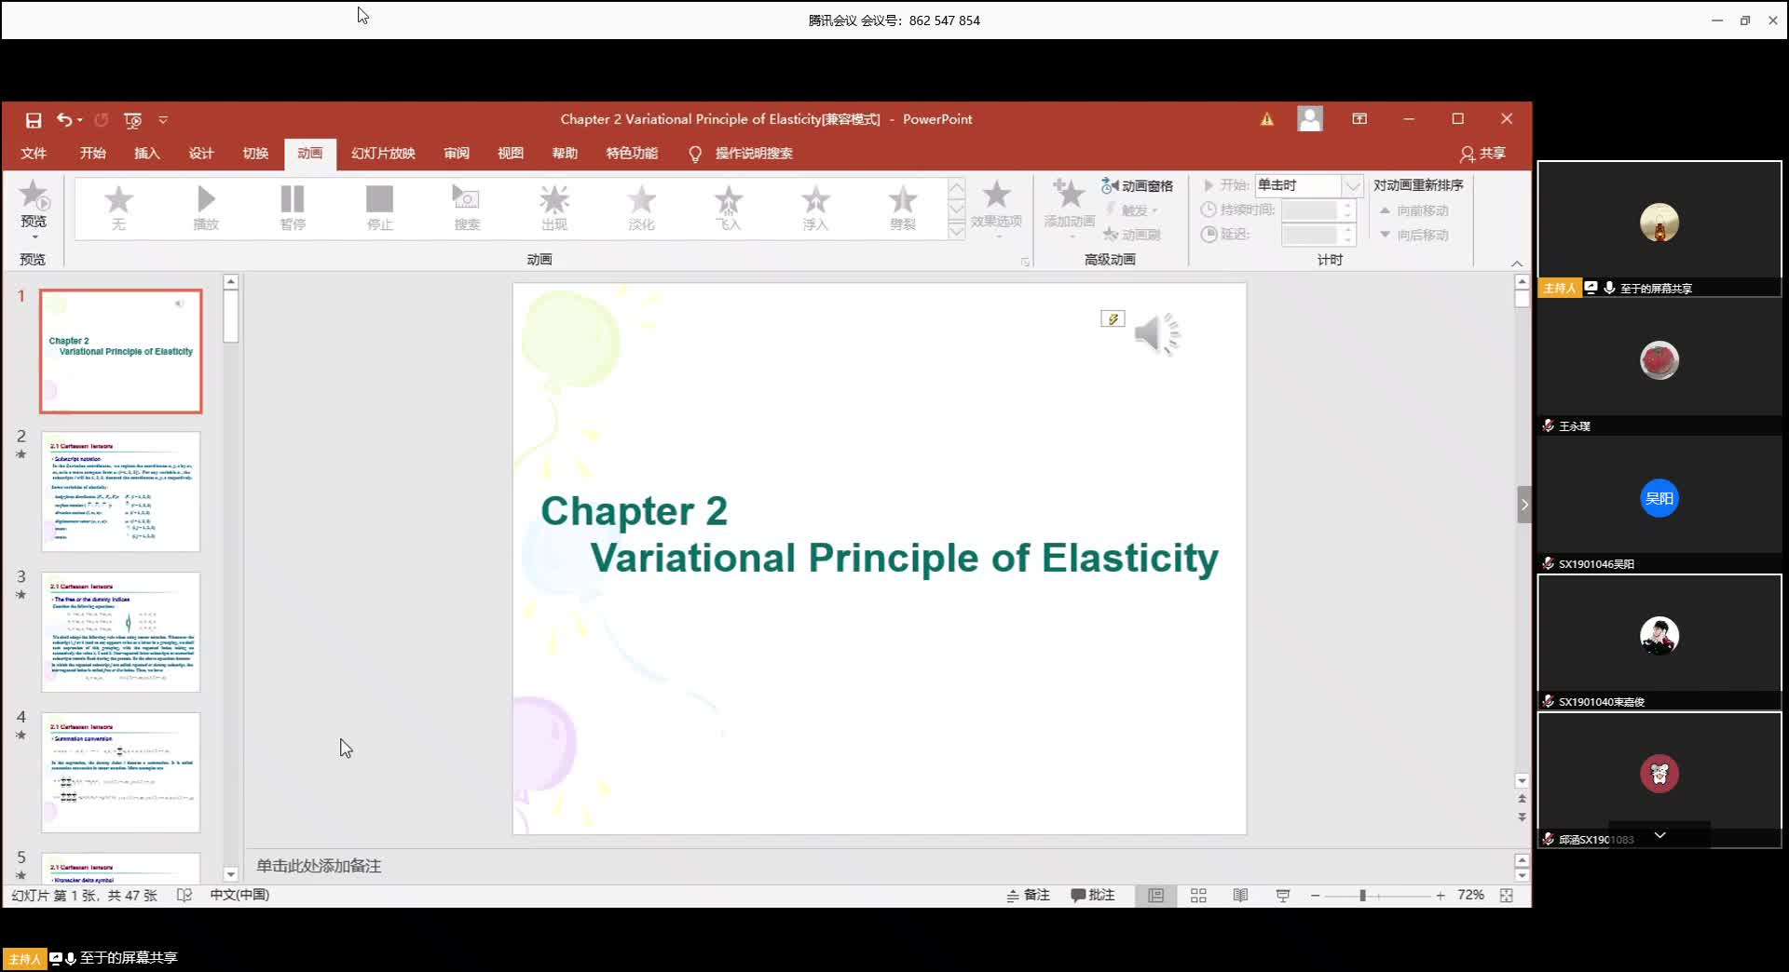Collapse the ribbon with the chevron
The height and width of the screenshot is (972, 1789).
coord(1517,263)
